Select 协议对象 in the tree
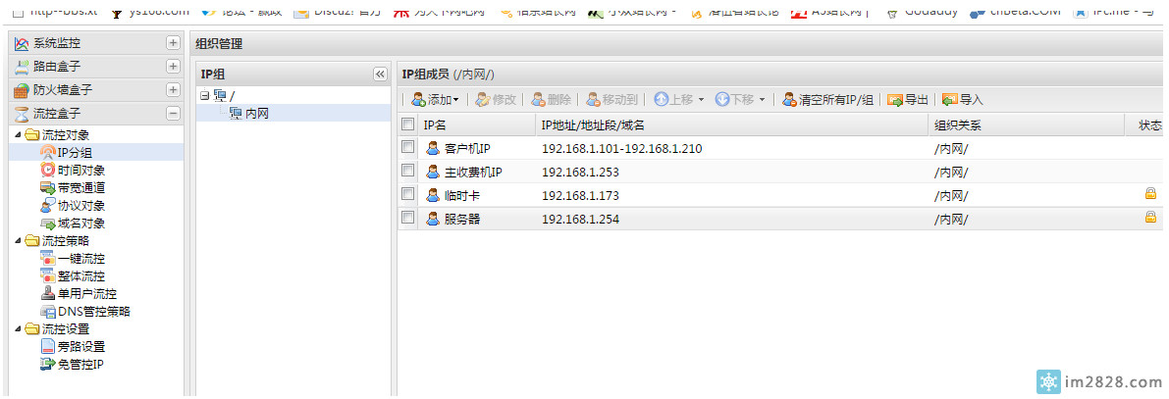Image resolution: width=1169 pixels, height=399 pixels. click(x=80, y=206)
